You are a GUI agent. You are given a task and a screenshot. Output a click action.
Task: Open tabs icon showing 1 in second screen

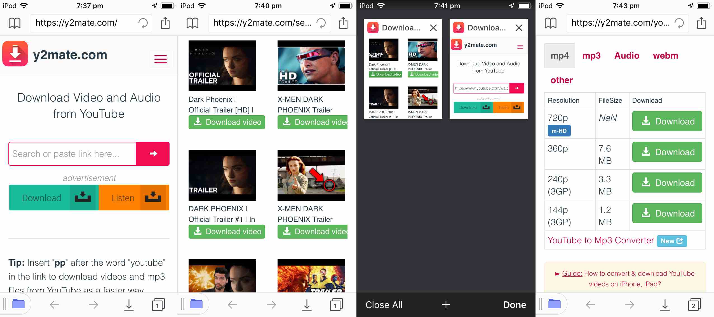[x=336, y=304]
